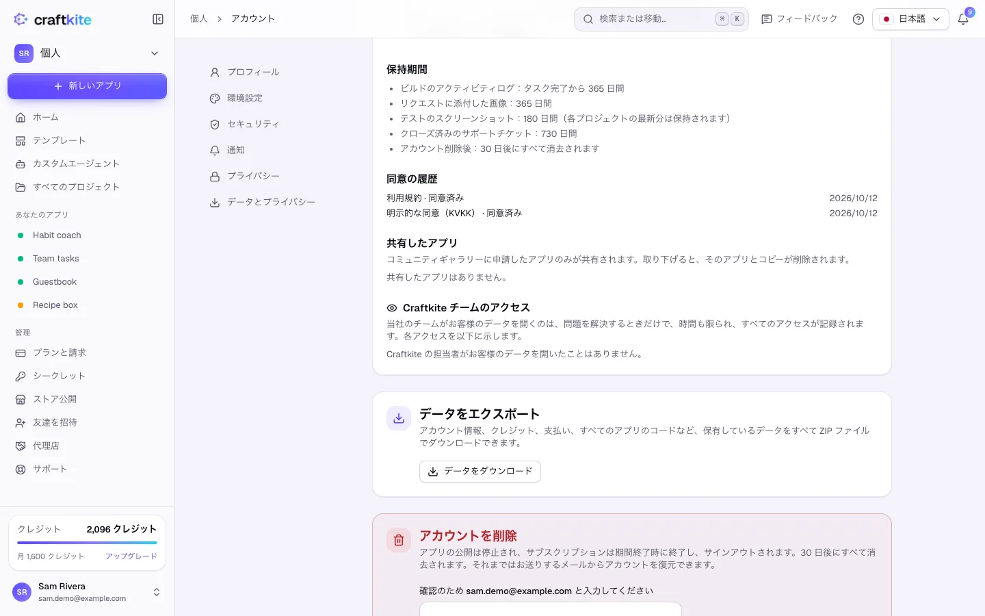
Task: Click the ストア公開 store icon
Action: point(21,399)
